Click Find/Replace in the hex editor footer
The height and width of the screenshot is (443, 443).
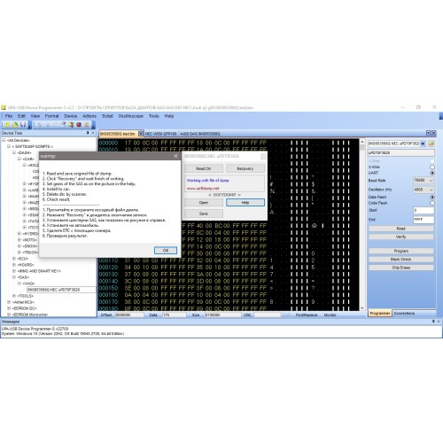tap(307, 315)
